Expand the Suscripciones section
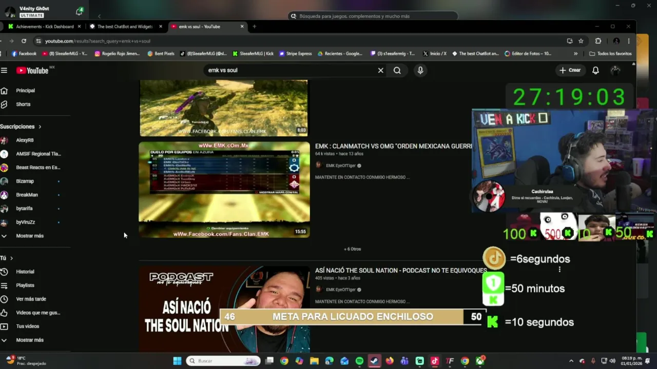The width and height of the screenshot is (657, 369). [x=21, y=126]
